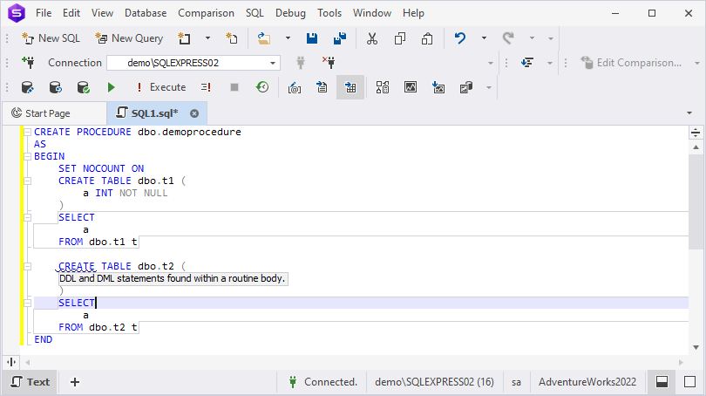The height and width of the screenshot is (396, 706).
Task: Collapse the BEGIN code block
Action: pos(28,156)
